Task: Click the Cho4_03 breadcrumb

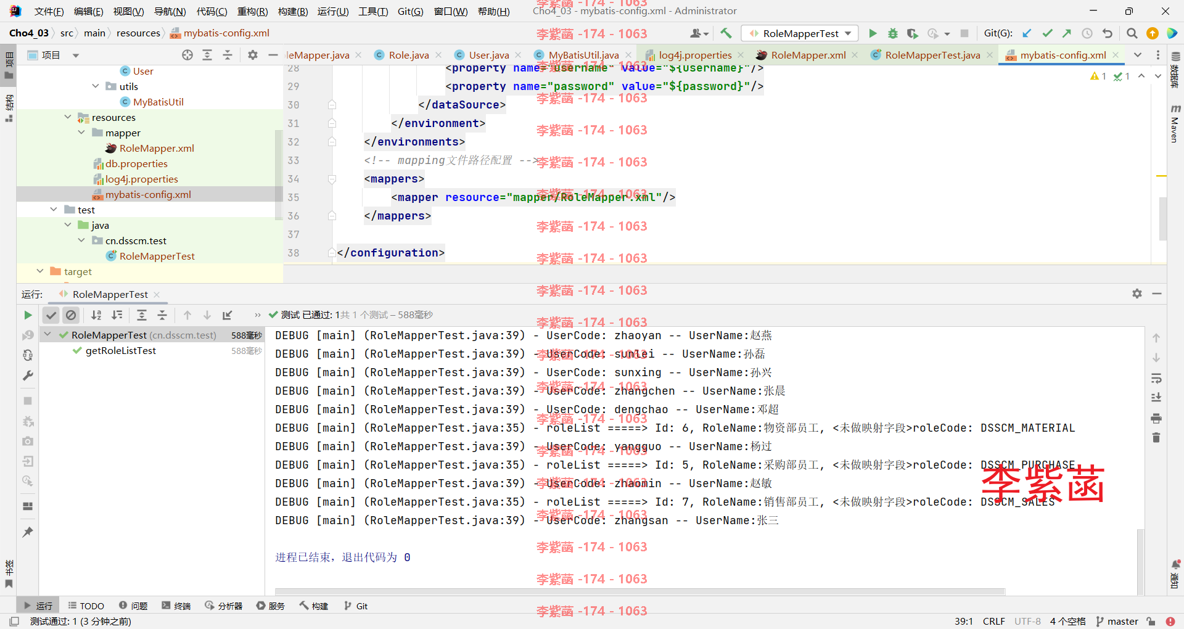Action: (x=29, y=33)
